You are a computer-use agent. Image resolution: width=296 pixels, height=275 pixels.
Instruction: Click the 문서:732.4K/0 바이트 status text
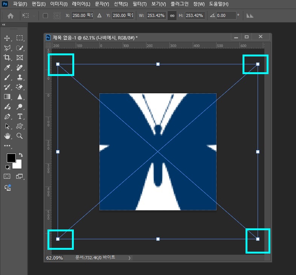point(95,257)
